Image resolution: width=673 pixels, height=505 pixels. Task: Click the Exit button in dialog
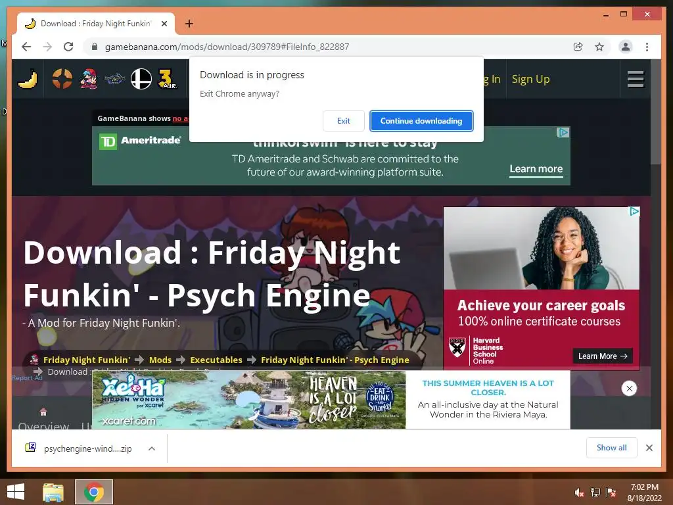pos(343,121)
